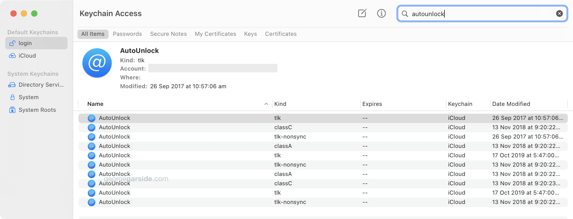Sort by the Expires column header
Viewport: 573px width, 219px height.
point(403,104)
